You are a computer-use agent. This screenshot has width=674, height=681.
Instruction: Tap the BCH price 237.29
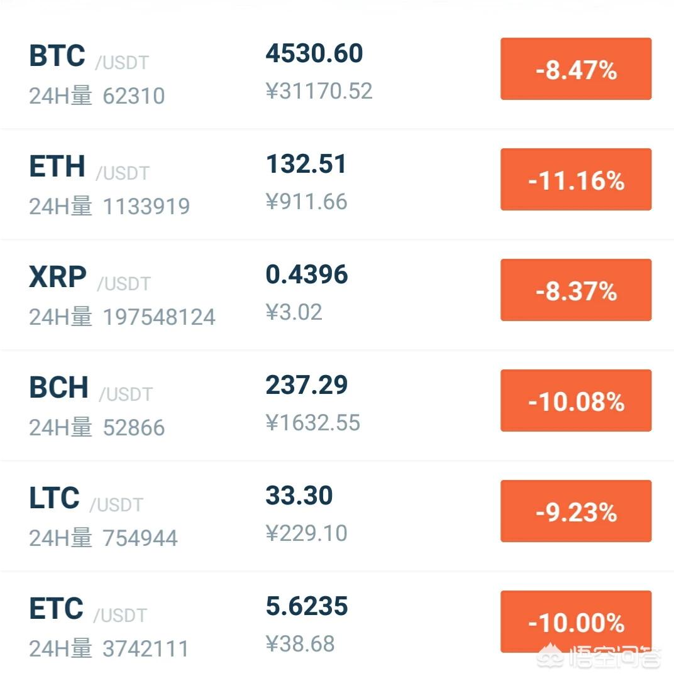coord(306,385)
